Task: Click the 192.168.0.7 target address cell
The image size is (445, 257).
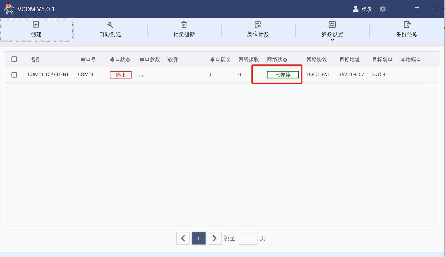Action: 352,74
